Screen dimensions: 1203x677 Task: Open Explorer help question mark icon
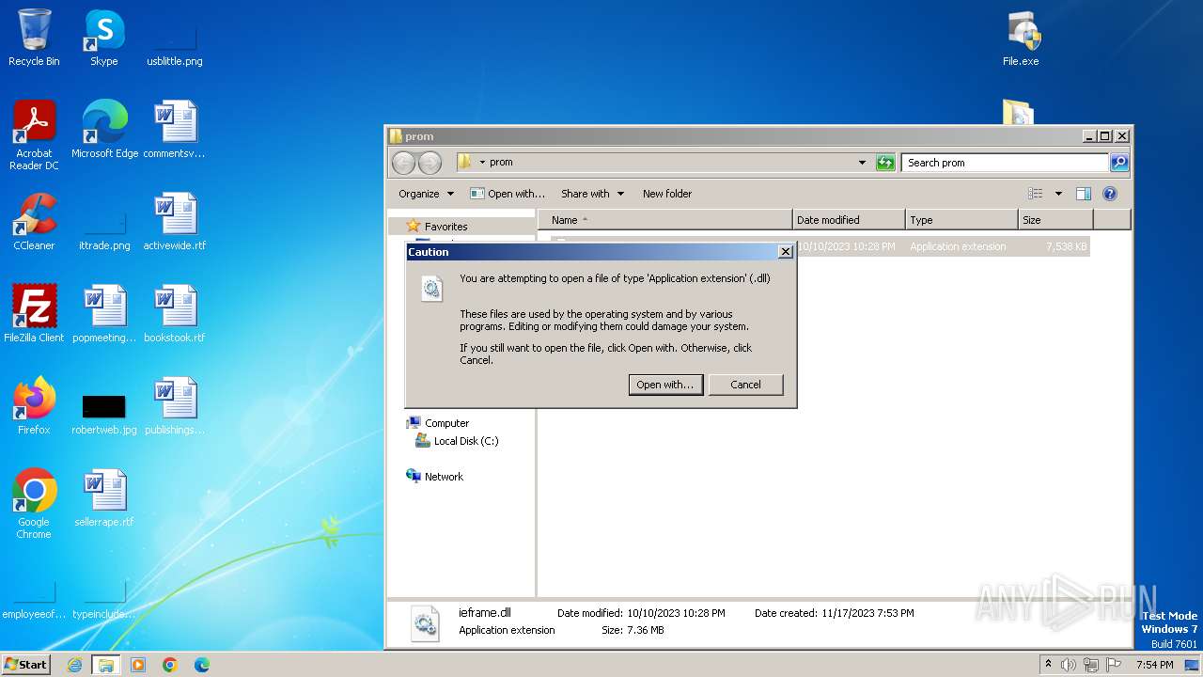click(x=1109, y=194)
